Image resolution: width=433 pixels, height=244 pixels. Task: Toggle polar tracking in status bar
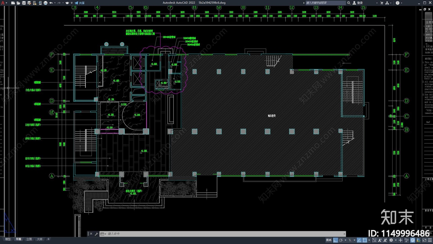[341, 240]
